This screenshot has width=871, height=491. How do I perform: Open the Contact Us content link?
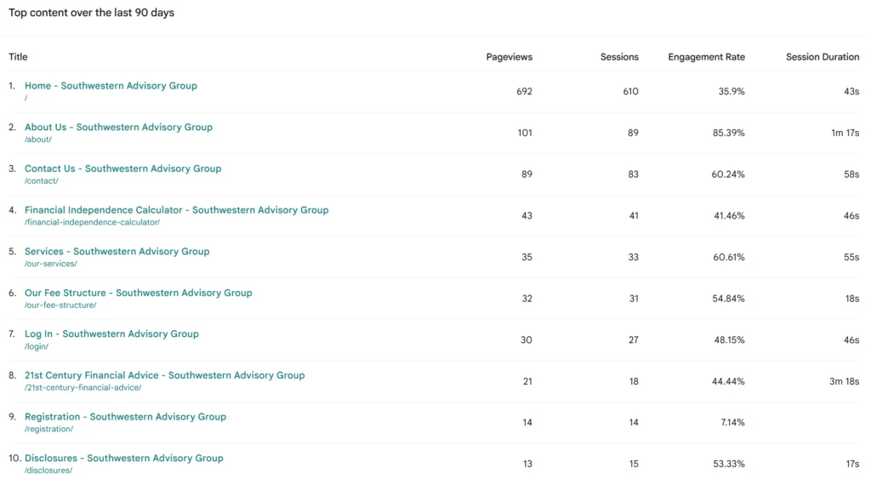pyautogui.click(x=122, y=168)
